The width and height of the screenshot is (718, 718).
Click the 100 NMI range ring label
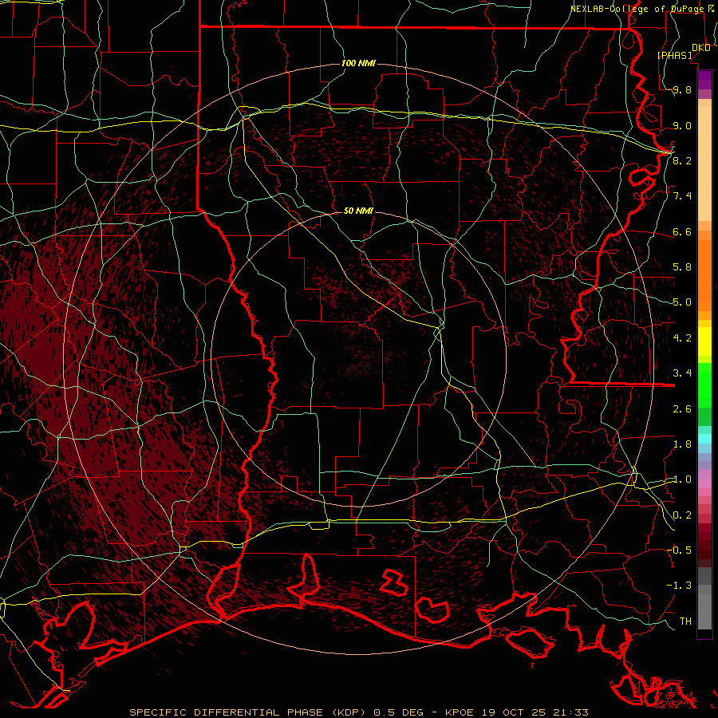(358, 63)
